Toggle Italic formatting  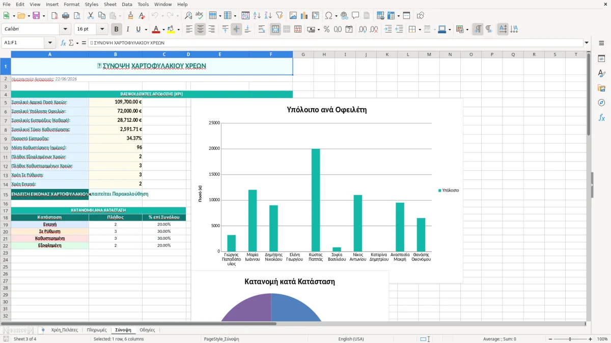[128, 29]
